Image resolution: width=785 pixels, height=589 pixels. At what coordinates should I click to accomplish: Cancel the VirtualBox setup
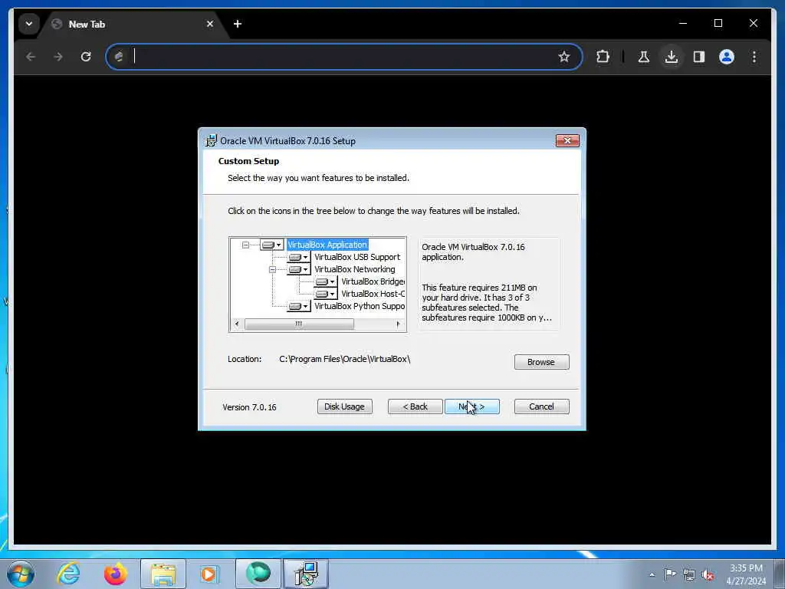coord(541,406)
